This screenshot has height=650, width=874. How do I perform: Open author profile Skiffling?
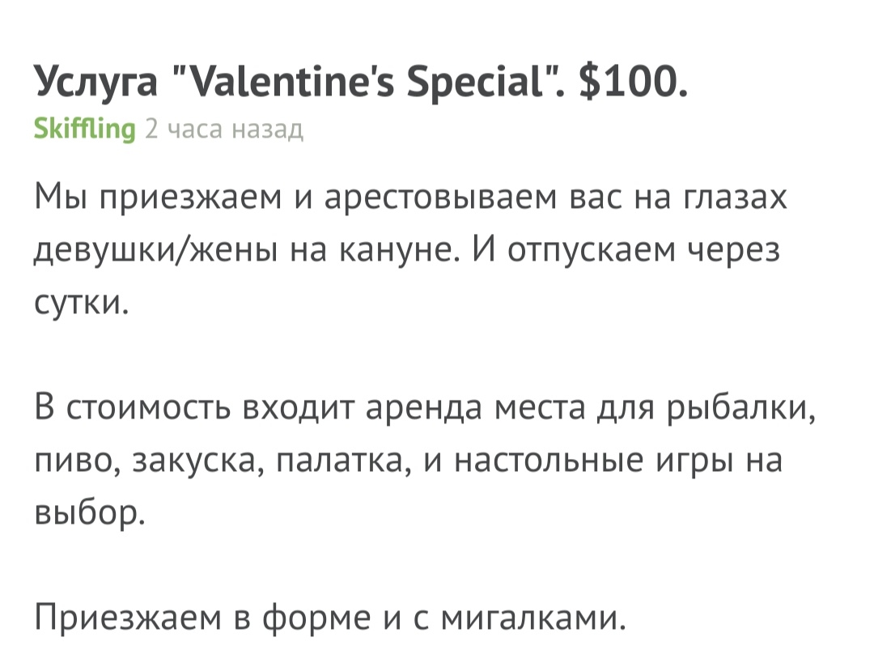click(85, 129)
